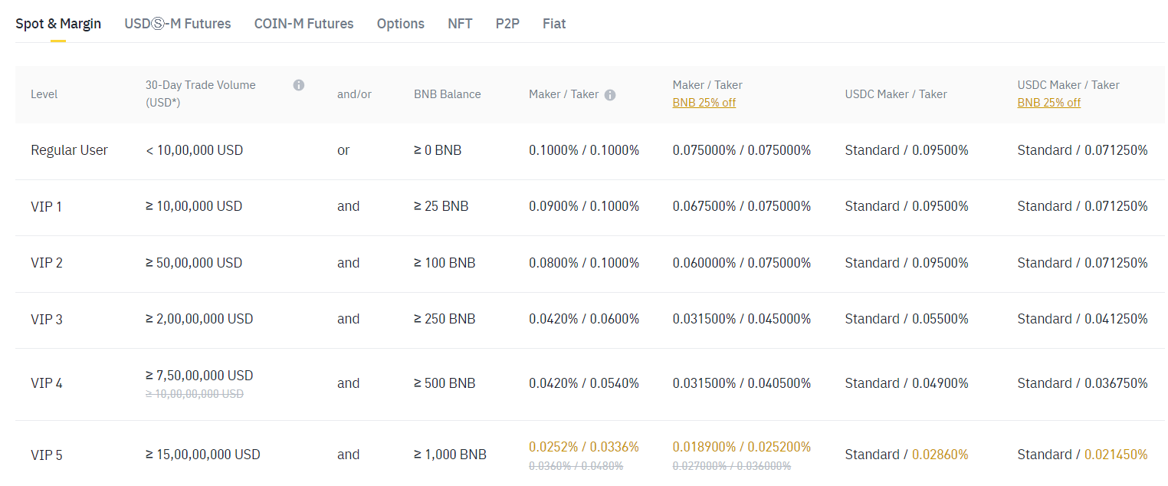Click the '≥ 2,00,00,000 USD' volume cell

click(199, 319)
